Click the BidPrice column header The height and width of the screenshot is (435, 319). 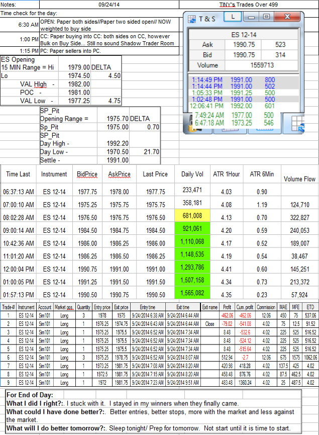pyautogui.click(x=87, y=174)
